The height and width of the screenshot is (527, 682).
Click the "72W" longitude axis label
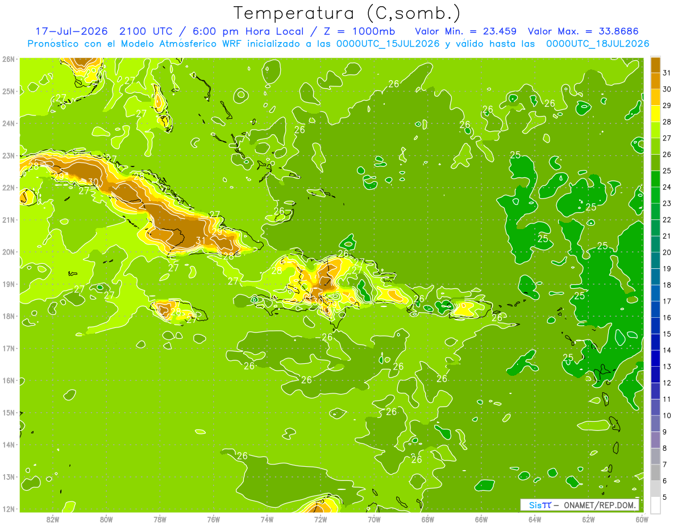click(x=321, y=519)
